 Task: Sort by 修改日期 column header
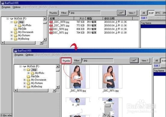tap(118, 19)
